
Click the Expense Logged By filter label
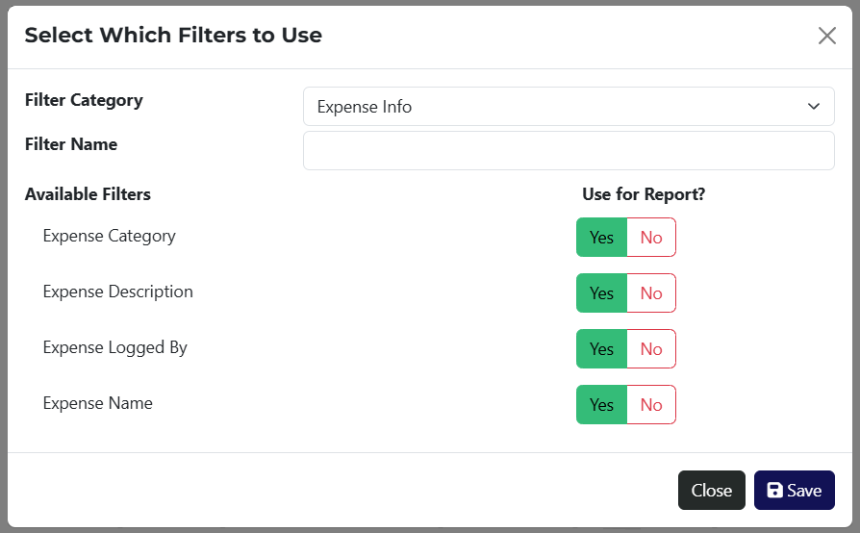pyautogui.click(x=114, y=347)
